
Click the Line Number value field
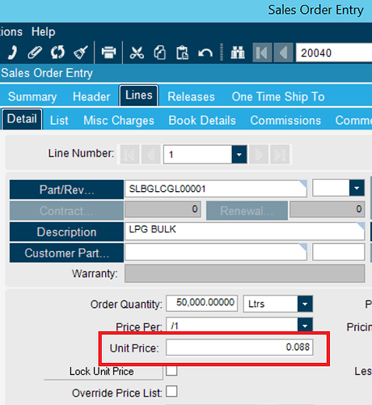(197, 155)
